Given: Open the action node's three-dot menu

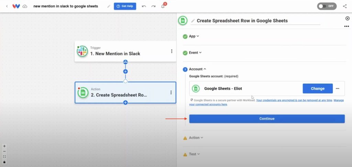Looking at the screenshot, I should pyautogui.click(x=171, y=92).
